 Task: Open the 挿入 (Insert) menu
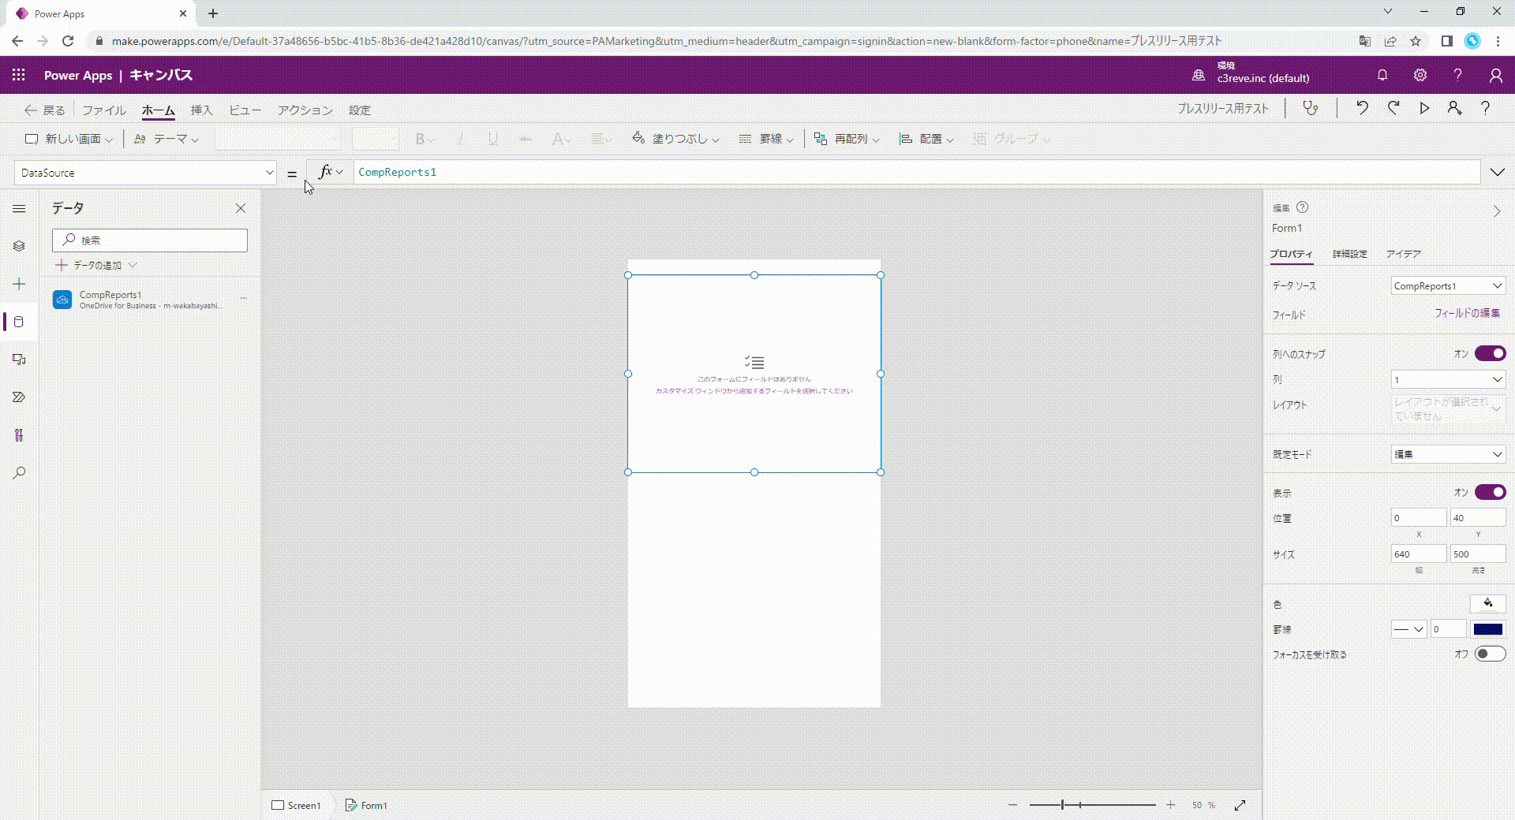201,110
